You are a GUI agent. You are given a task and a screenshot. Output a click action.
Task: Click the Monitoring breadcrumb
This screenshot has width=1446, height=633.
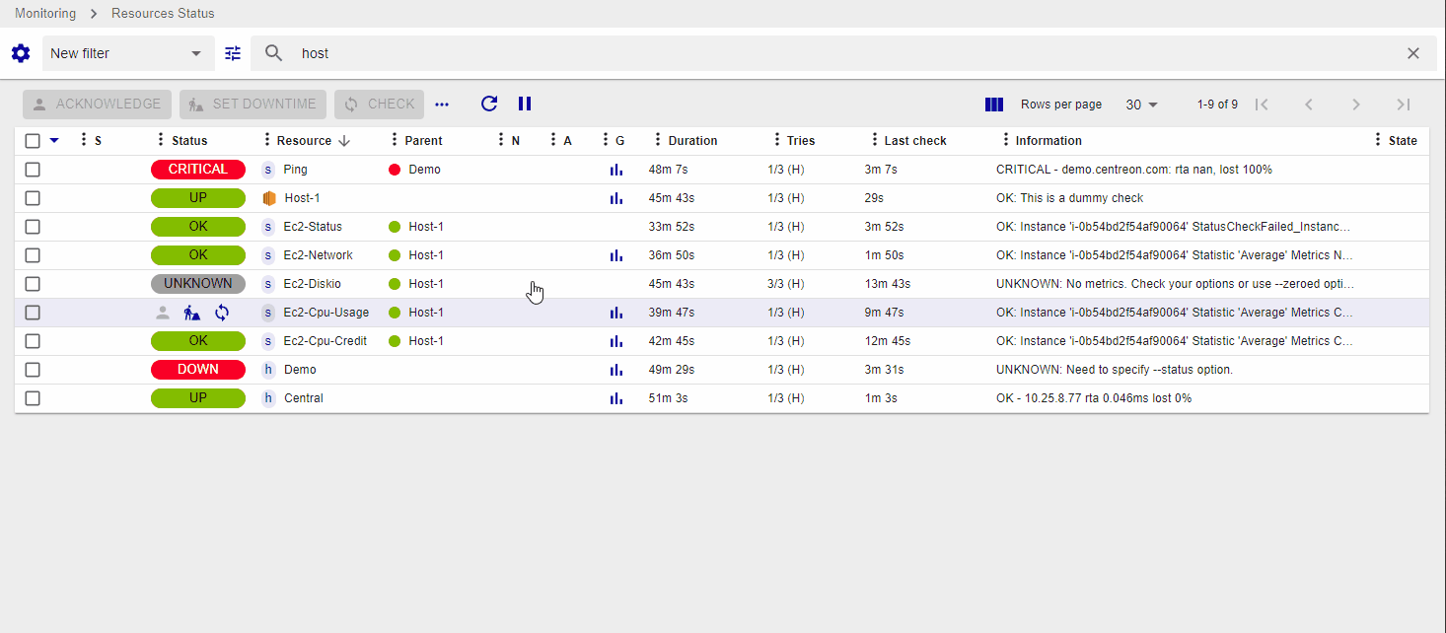(x=45, y=14)
